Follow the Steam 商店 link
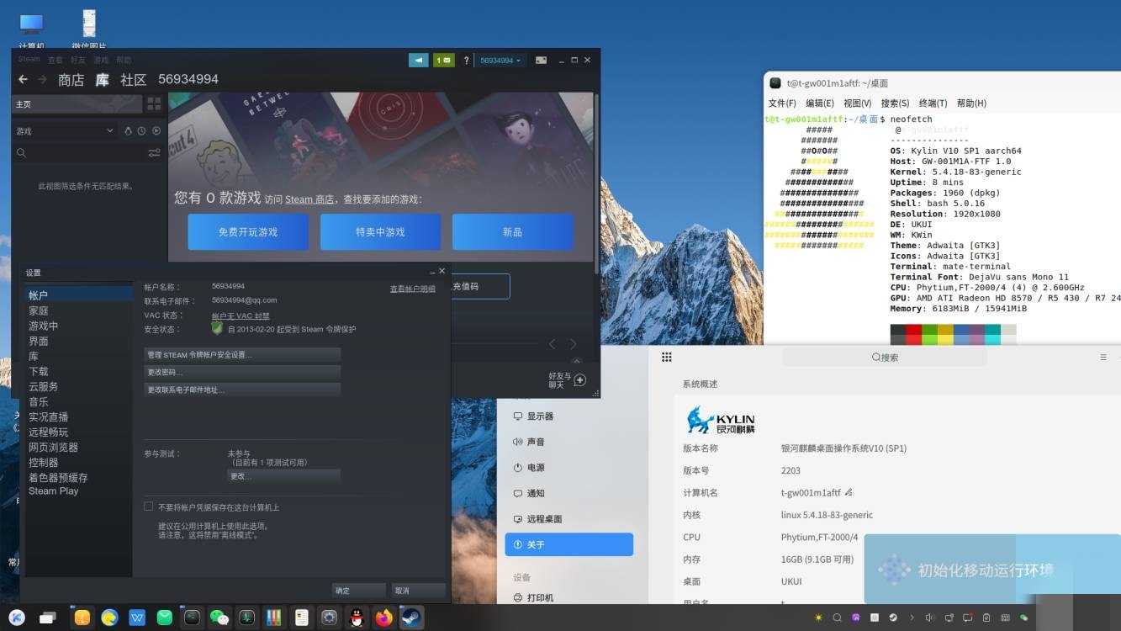This screenshot has width=1121, height=631. (309, 199)
